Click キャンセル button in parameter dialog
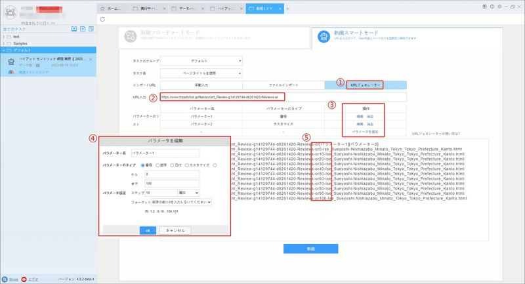Screen dimensions: 525x284 (x=175, y=230)
